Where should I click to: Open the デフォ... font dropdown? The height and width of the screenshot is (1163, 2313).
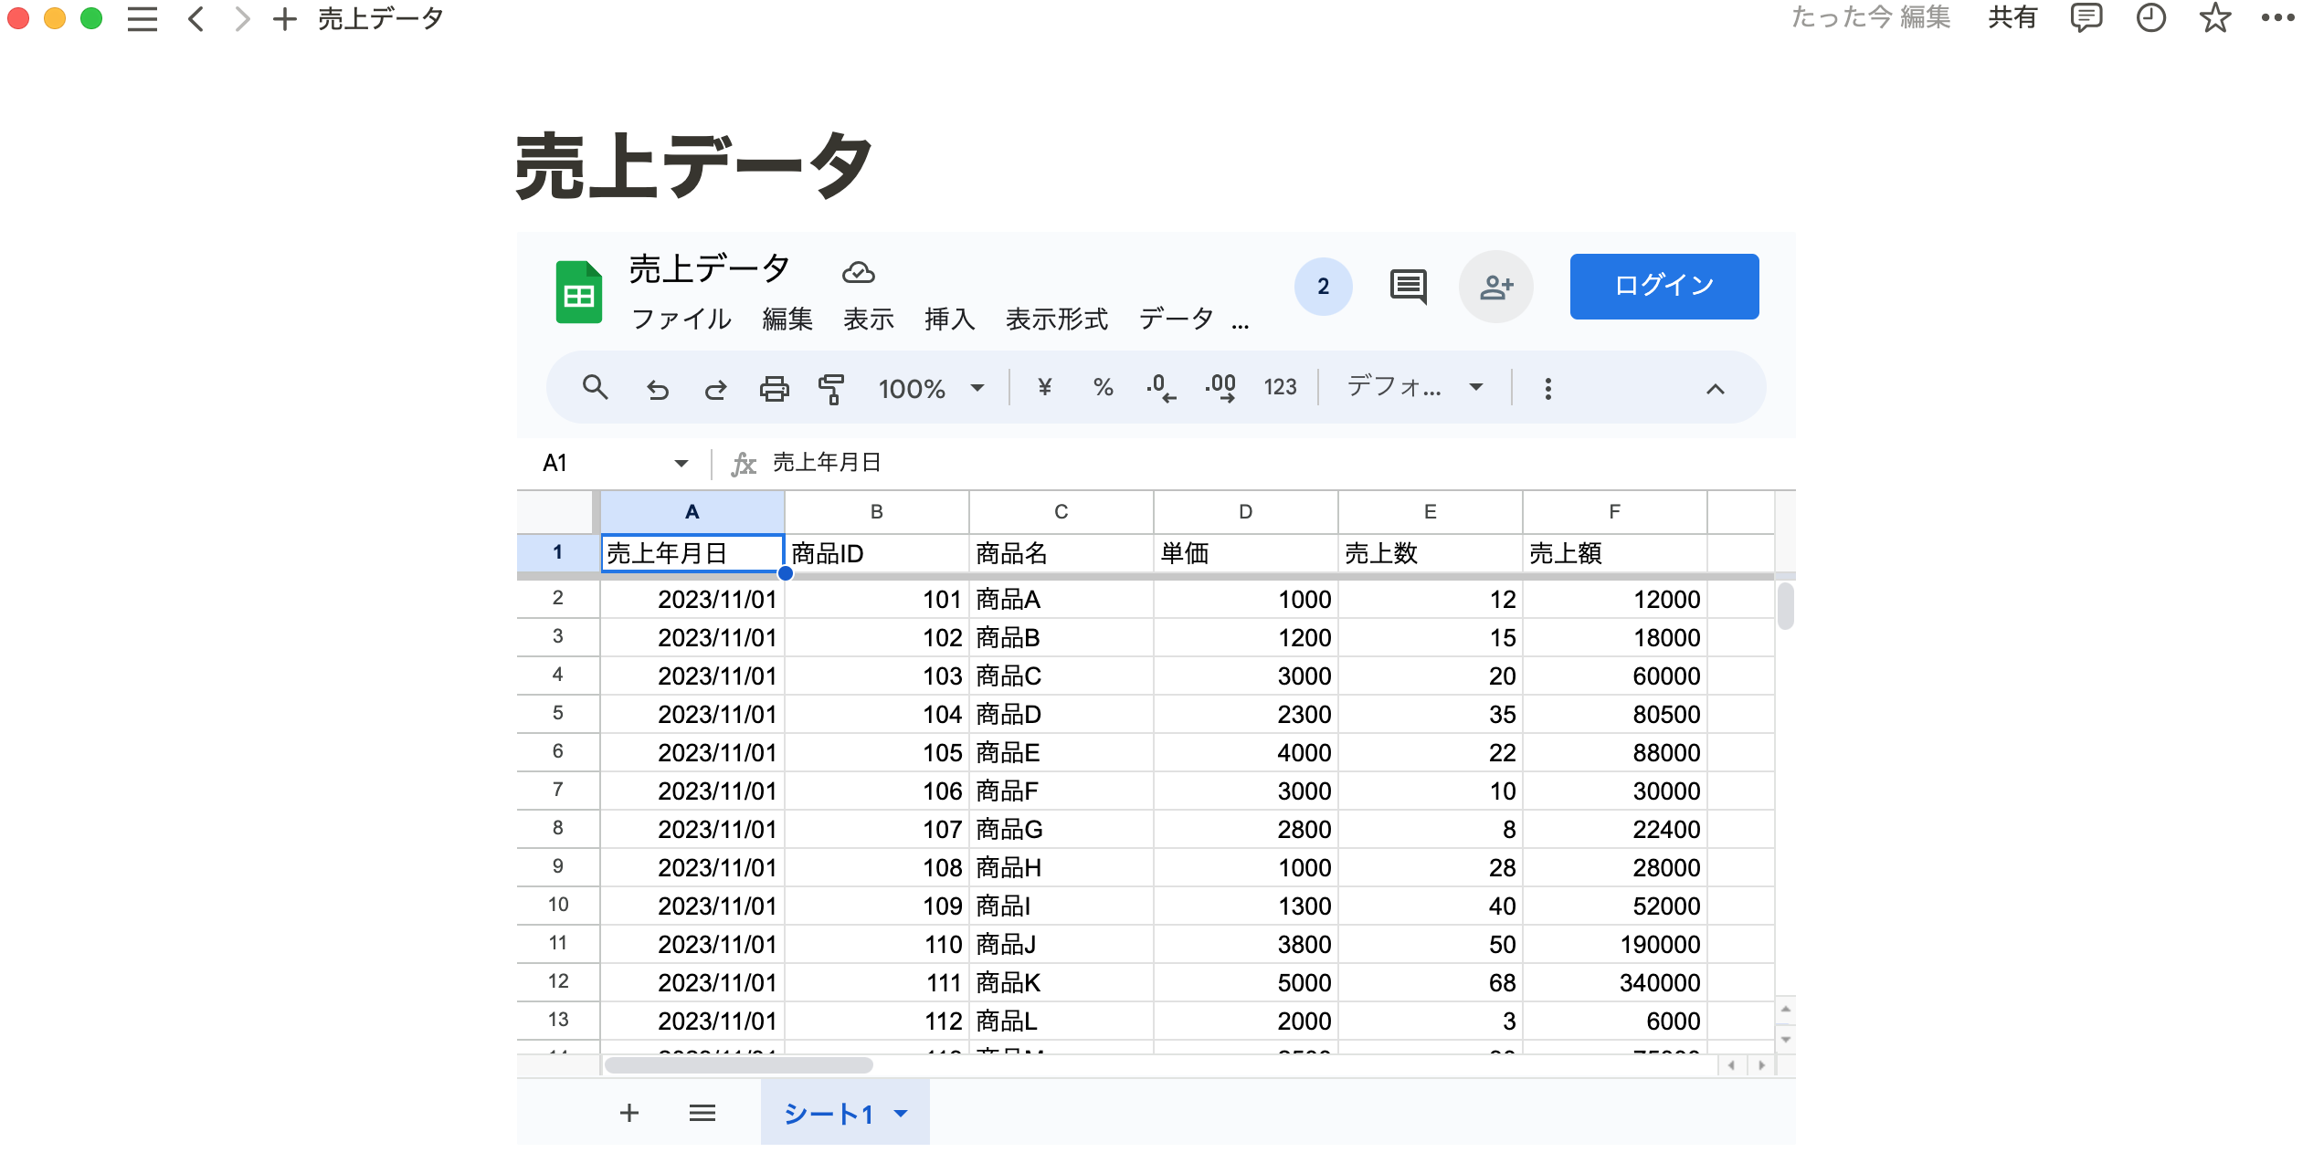point(1415,387)
